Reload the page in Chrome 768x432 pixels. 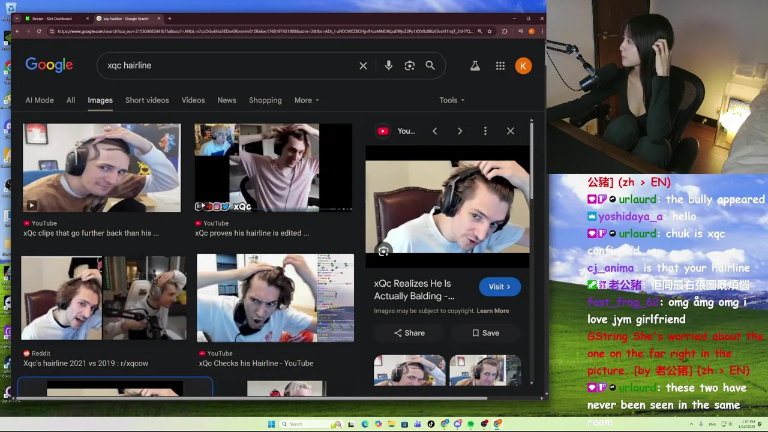[x=39, y=31]
